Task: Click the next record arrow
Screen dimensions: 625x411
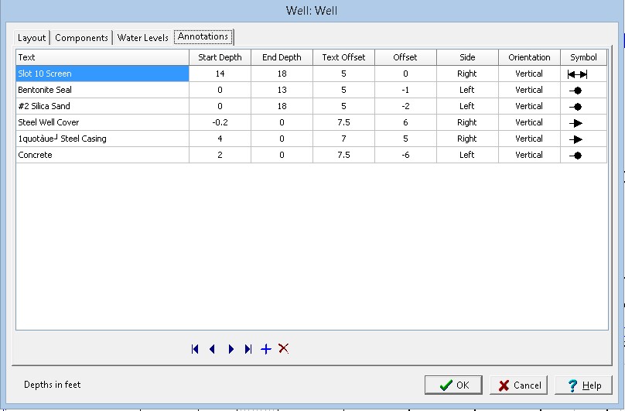Action: coord(231,349)
